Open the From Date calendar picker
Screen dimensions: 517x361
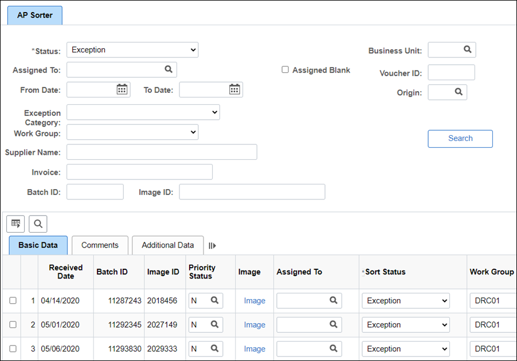[x=122, y=89]
